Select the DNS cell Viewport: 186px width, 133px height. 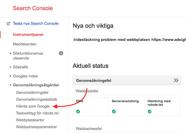click(x=91, y=107)
